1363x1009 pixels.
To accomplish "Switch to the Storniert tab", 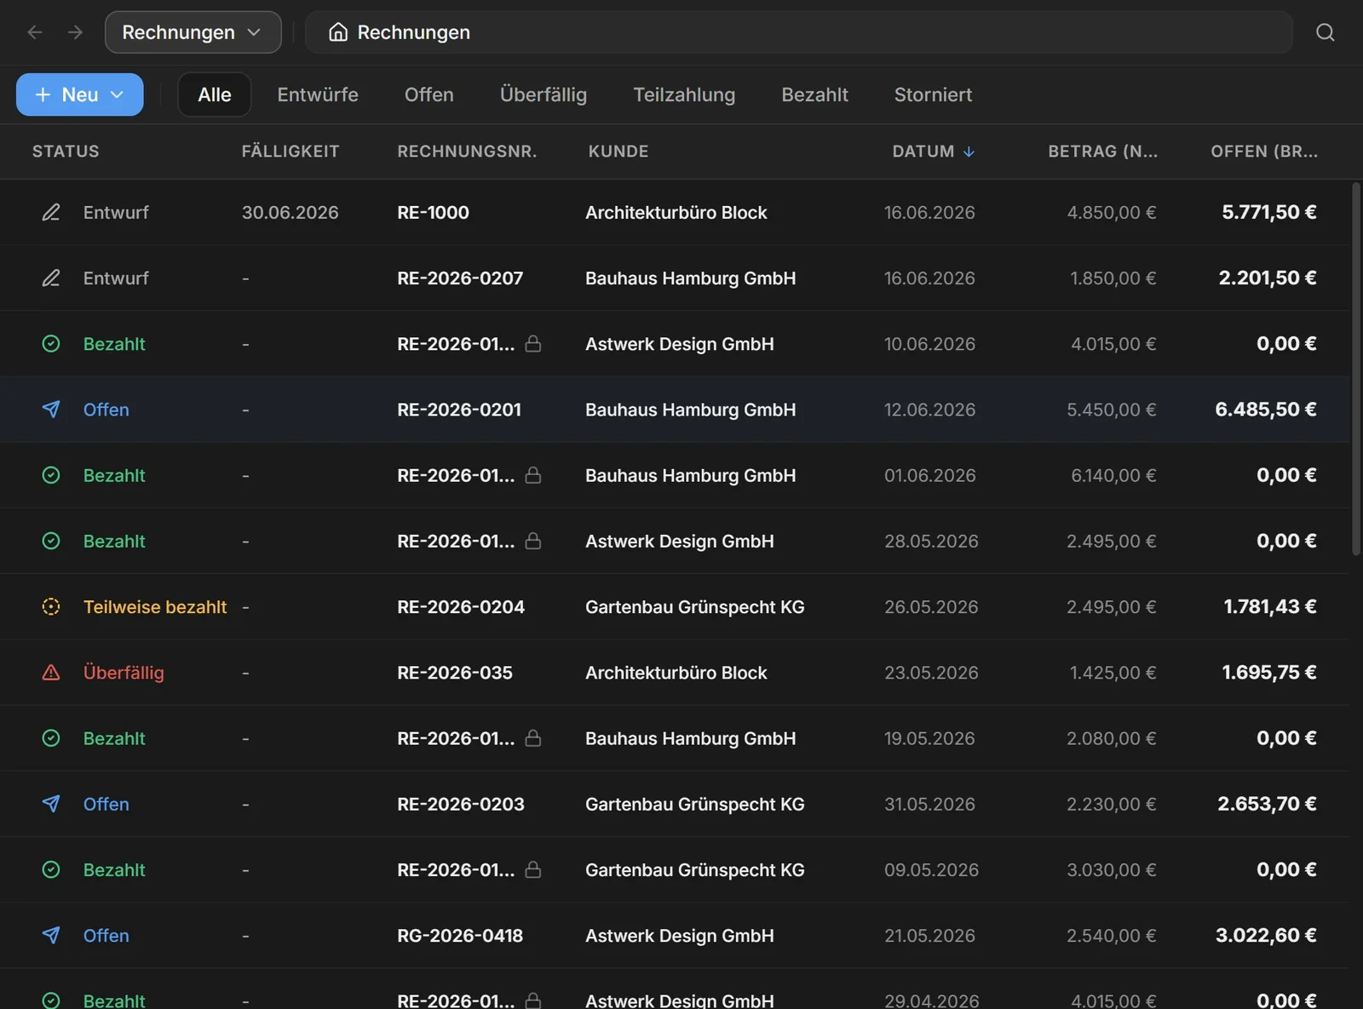I will coord(933,95).
